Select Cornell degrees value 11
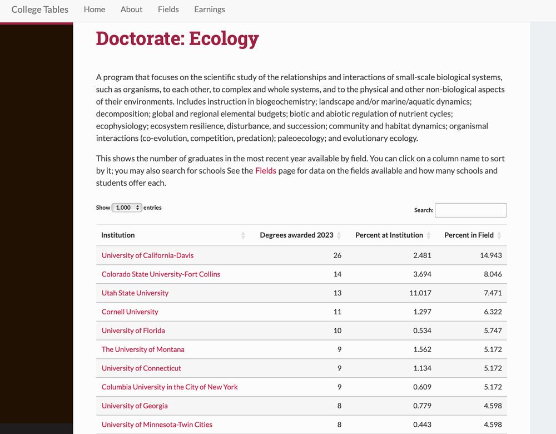The width and height of the screenshot is (556, 434). (337, 312)
